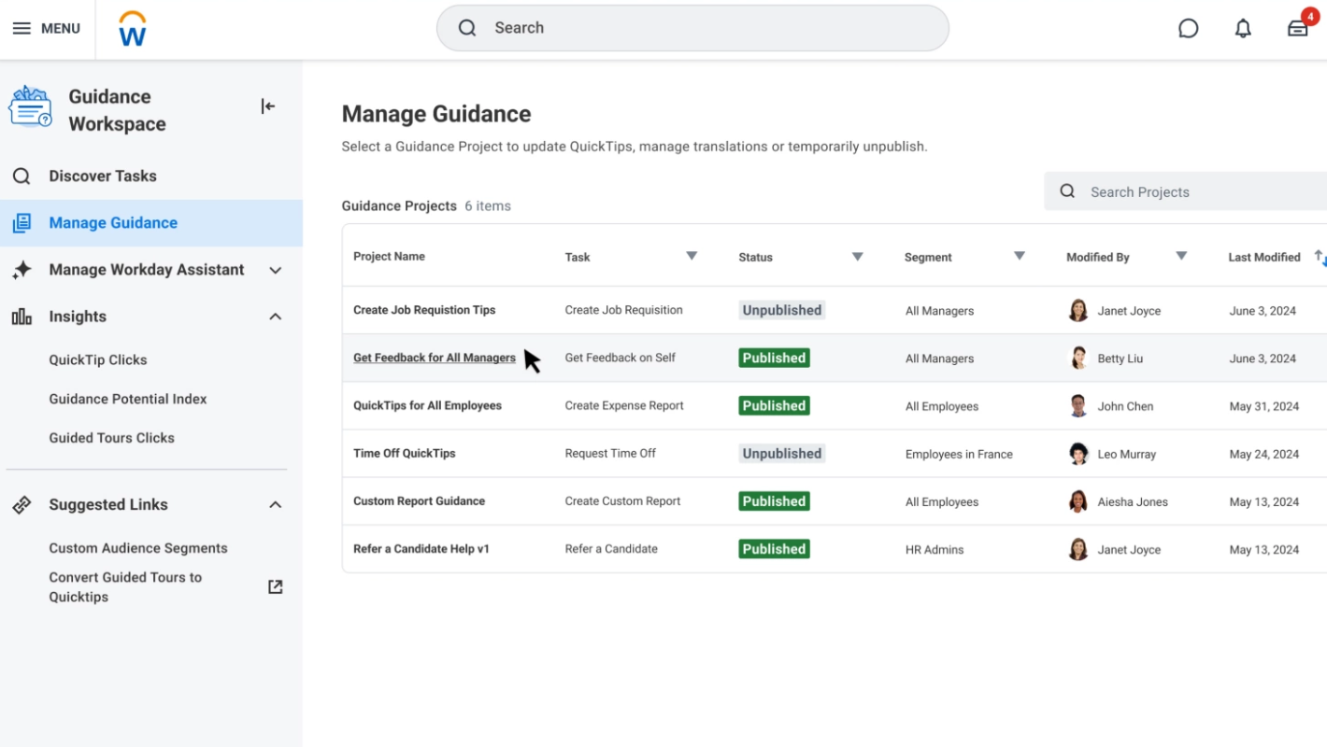Screen dimensions: 1327x747
Task: Click the Search Projects field
Action: pos(1196,191)
